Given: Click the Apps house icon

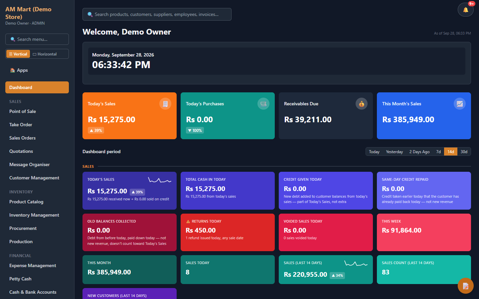Looking at the screenshot, I should 13,70.
